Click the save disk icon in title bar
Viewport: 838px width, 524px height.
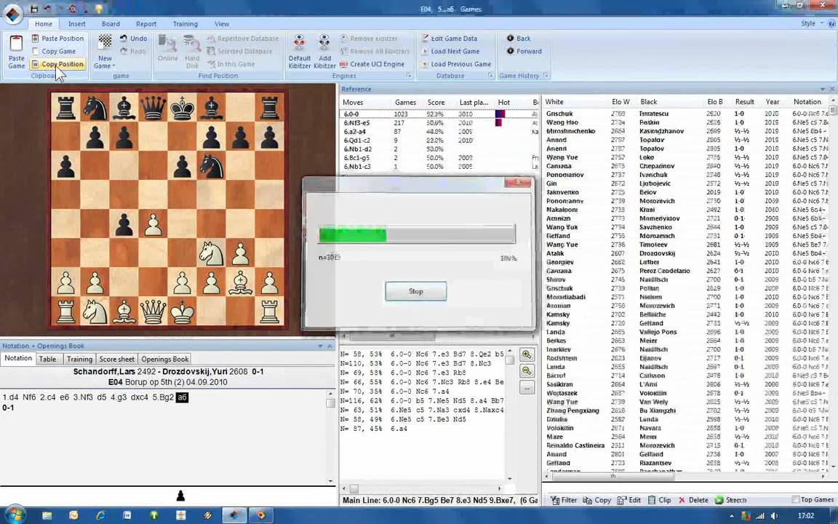[x=34, y=9]
